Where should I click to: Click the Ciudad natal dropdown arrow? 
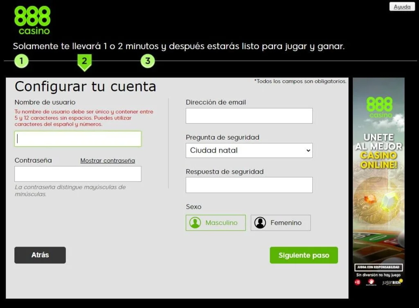308,150
